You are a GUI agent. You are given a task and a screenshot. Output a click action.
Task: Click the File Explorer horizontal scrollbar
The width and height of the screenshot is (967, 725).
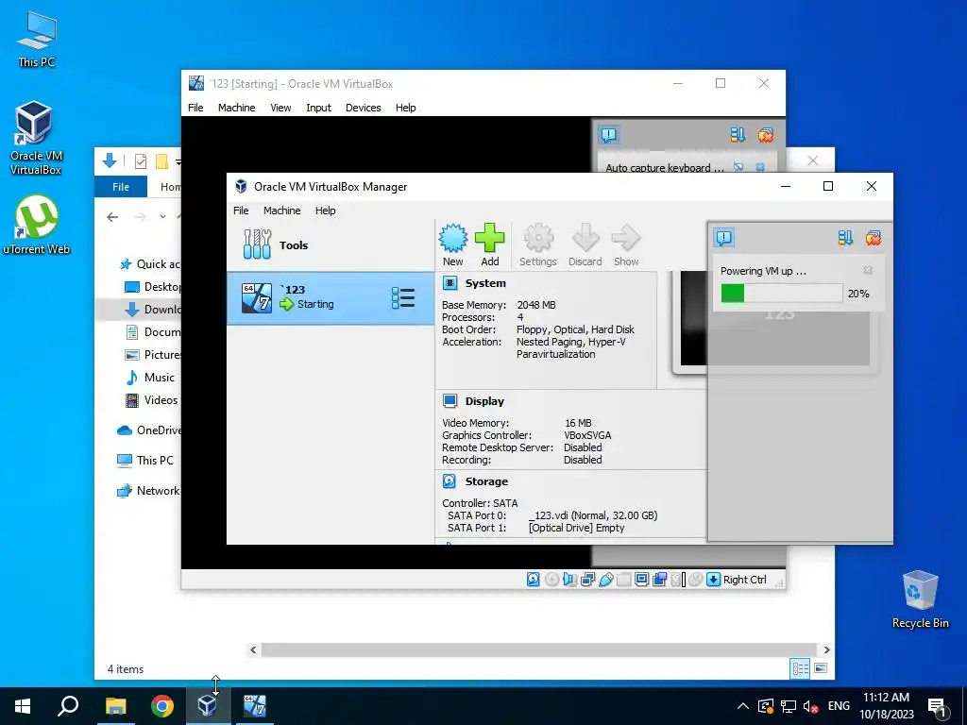pos(540,649)
